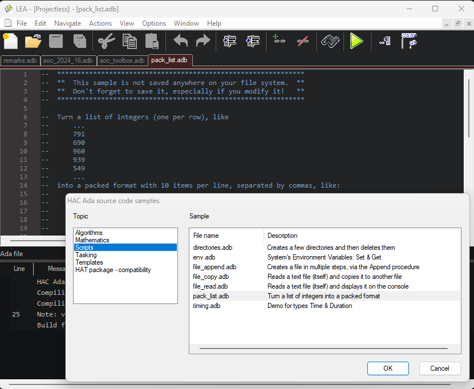Save all files toolbar icon
The height and width of the screenshot is (389, 474).
pyautogui.click(x=79, y=41)
